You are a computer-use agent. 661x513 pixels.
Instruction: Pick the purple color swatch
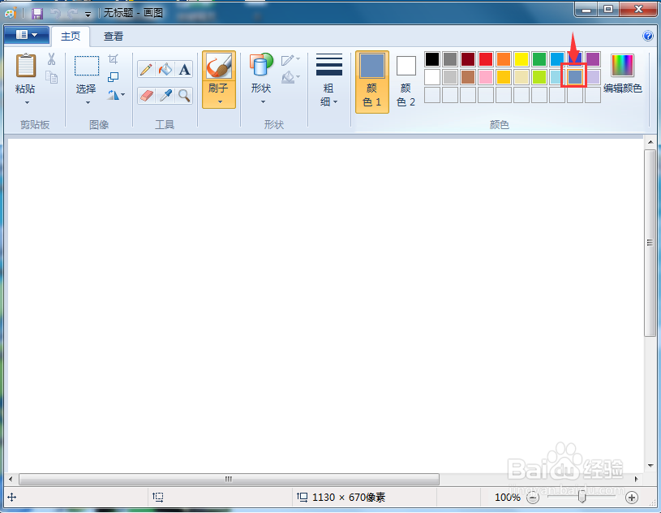593,59
